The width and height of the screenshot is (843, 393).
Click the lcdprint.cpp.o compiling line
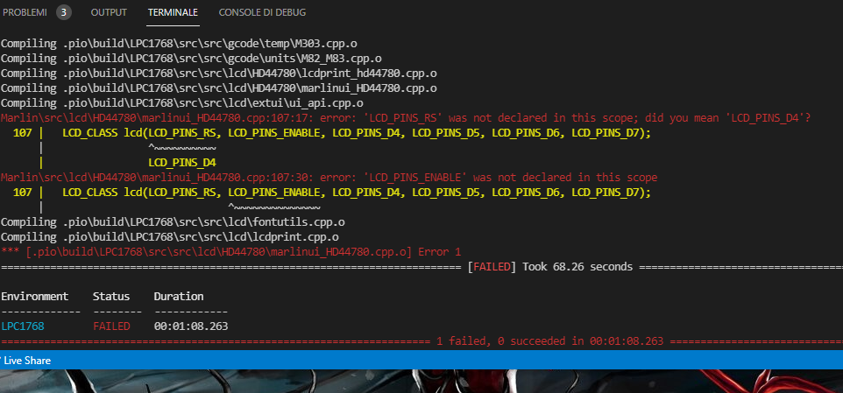point(169,237)
